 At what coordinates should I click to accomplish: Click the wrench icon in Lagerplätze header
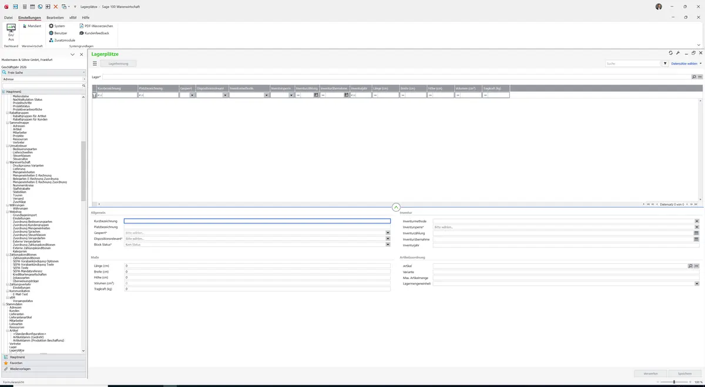(678, 53)
